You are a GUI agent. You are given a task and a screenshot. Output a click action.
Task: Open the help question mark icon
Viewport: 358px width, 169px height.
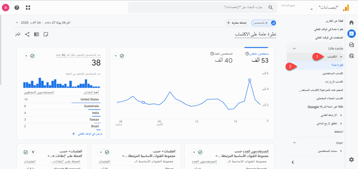pos(17,8)
